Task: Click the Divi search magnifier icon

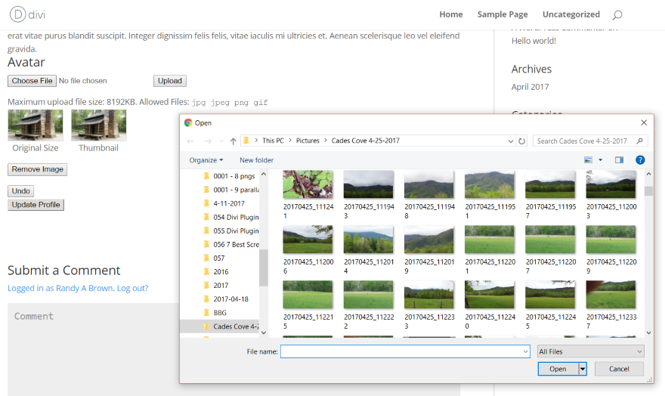Action: point(617,15)
